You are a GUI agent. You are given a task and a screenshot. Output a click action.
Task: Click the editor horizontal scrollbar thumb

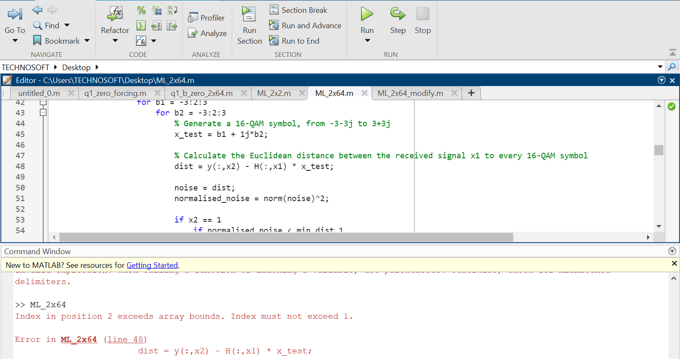click(x=286, y=237)
